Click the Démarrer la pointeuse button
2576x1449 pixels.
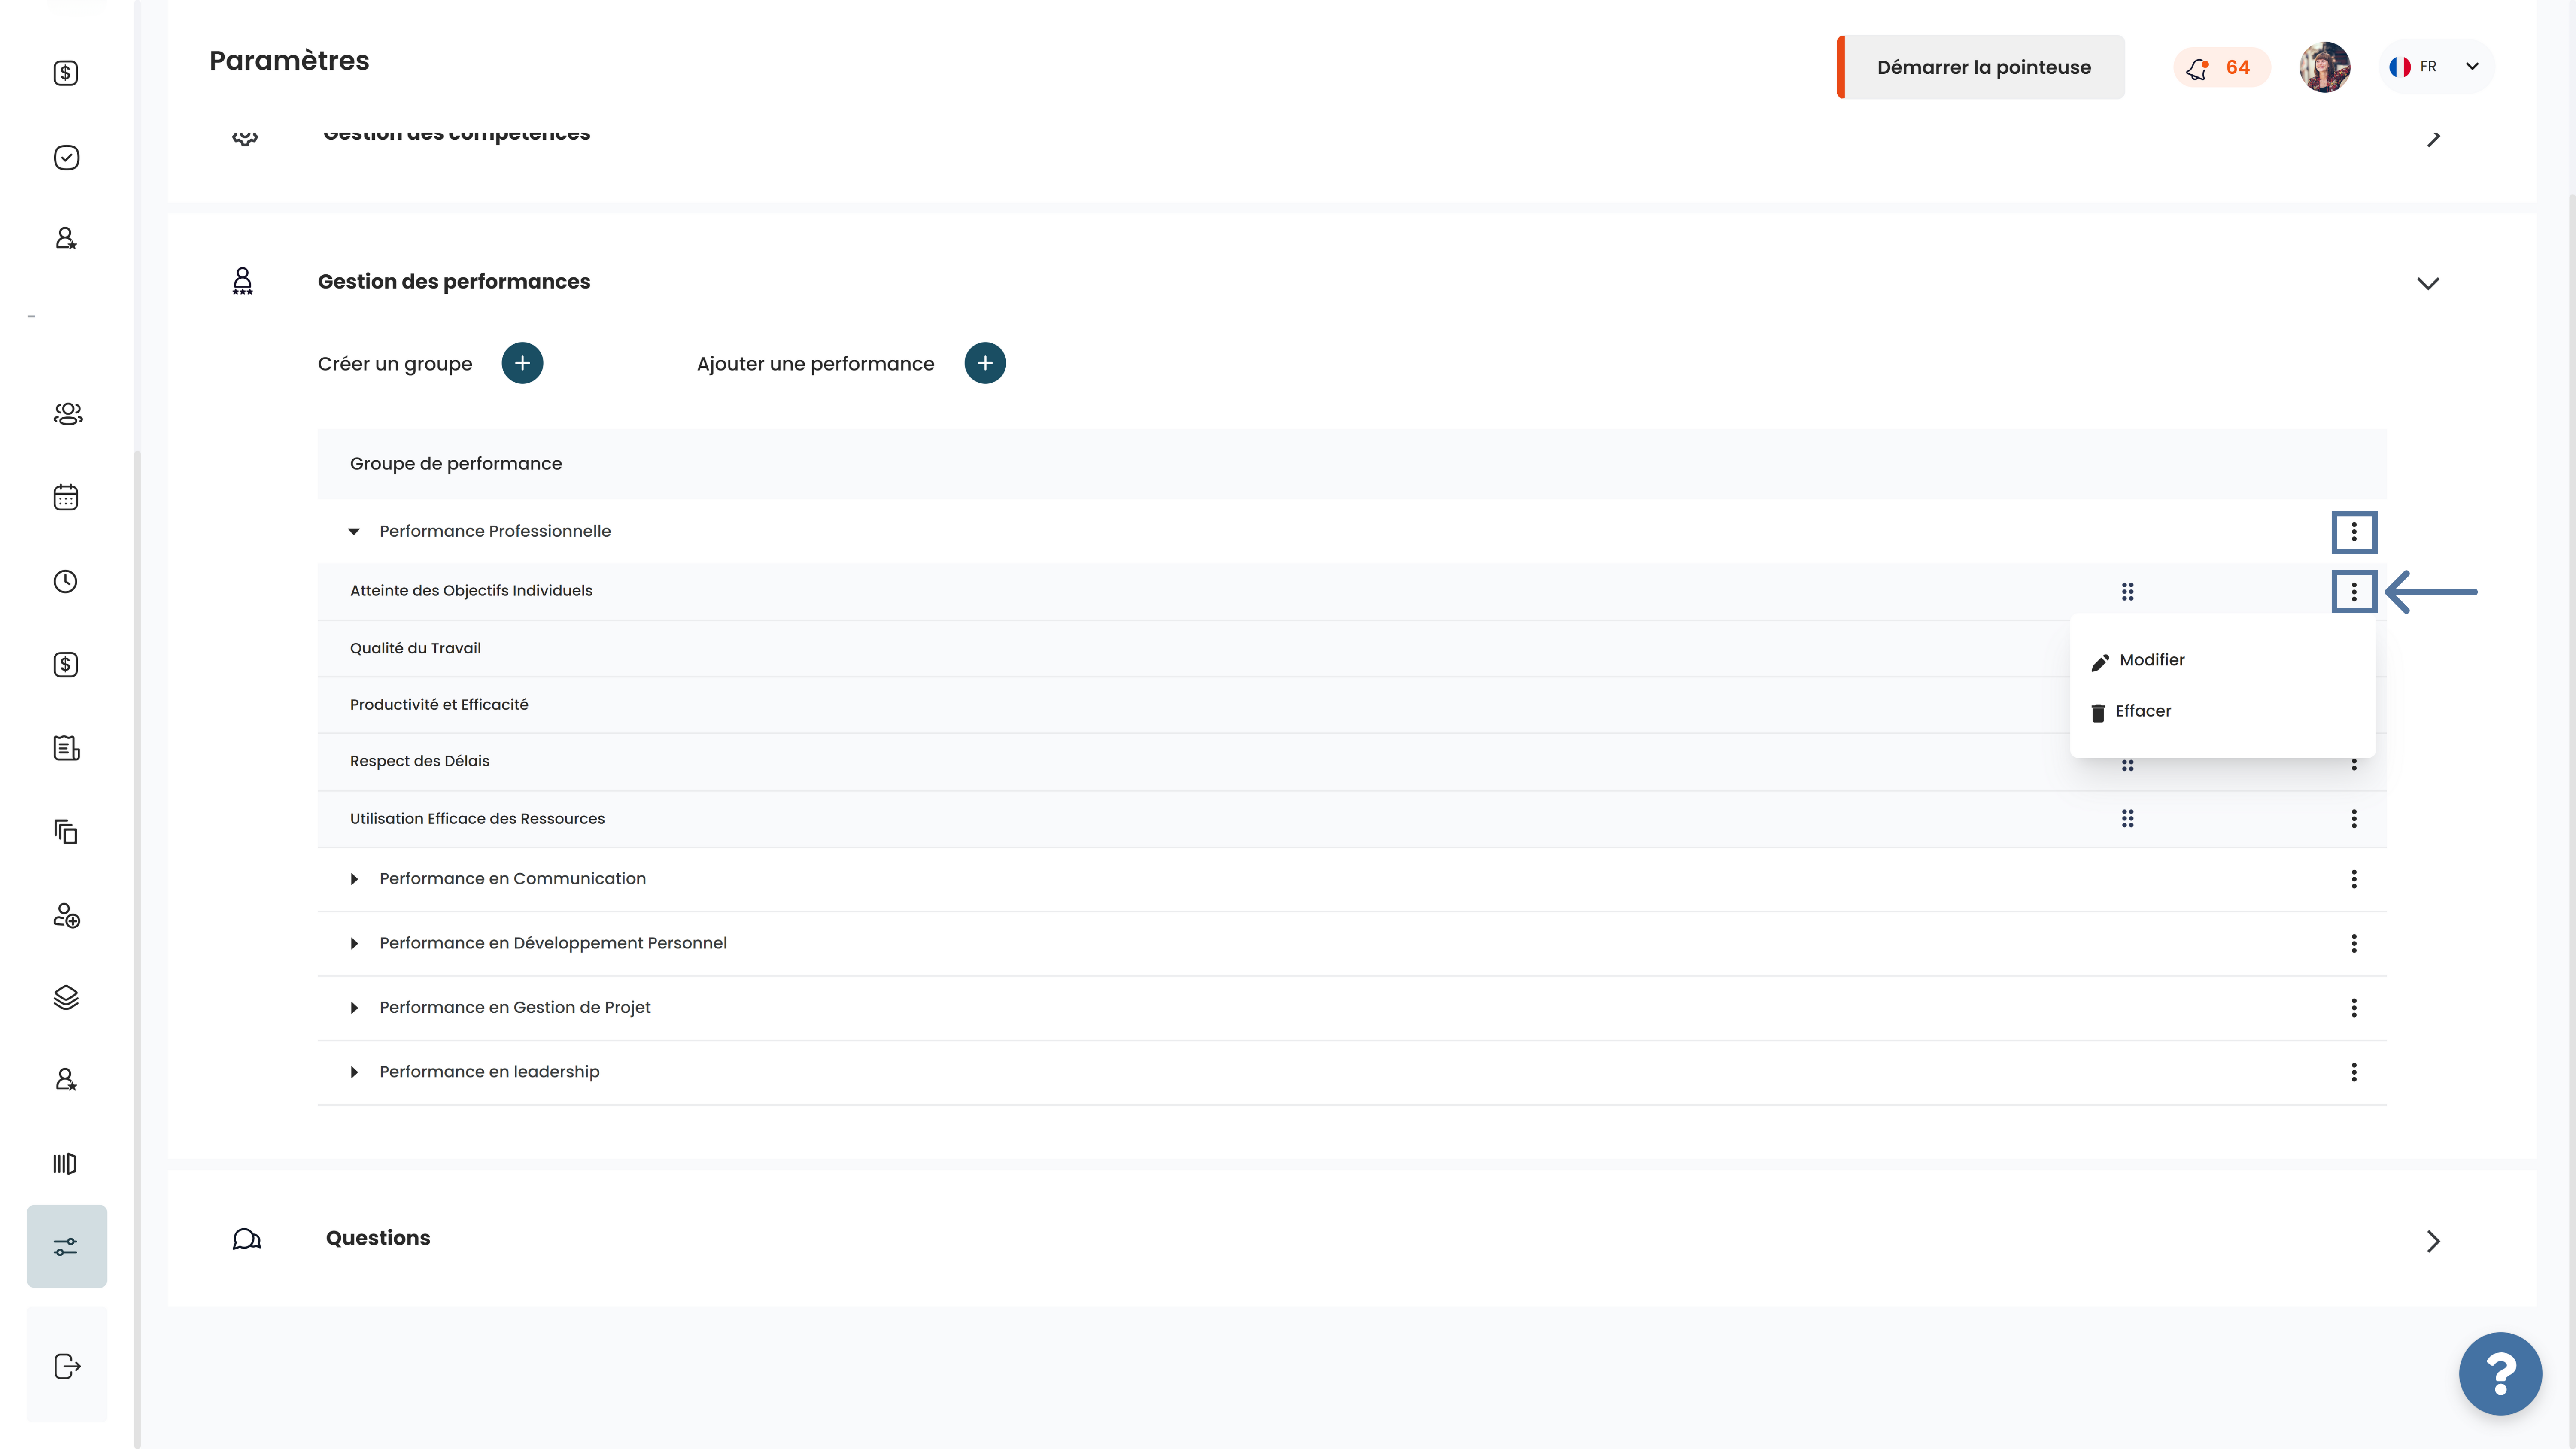pos(1981,67)
